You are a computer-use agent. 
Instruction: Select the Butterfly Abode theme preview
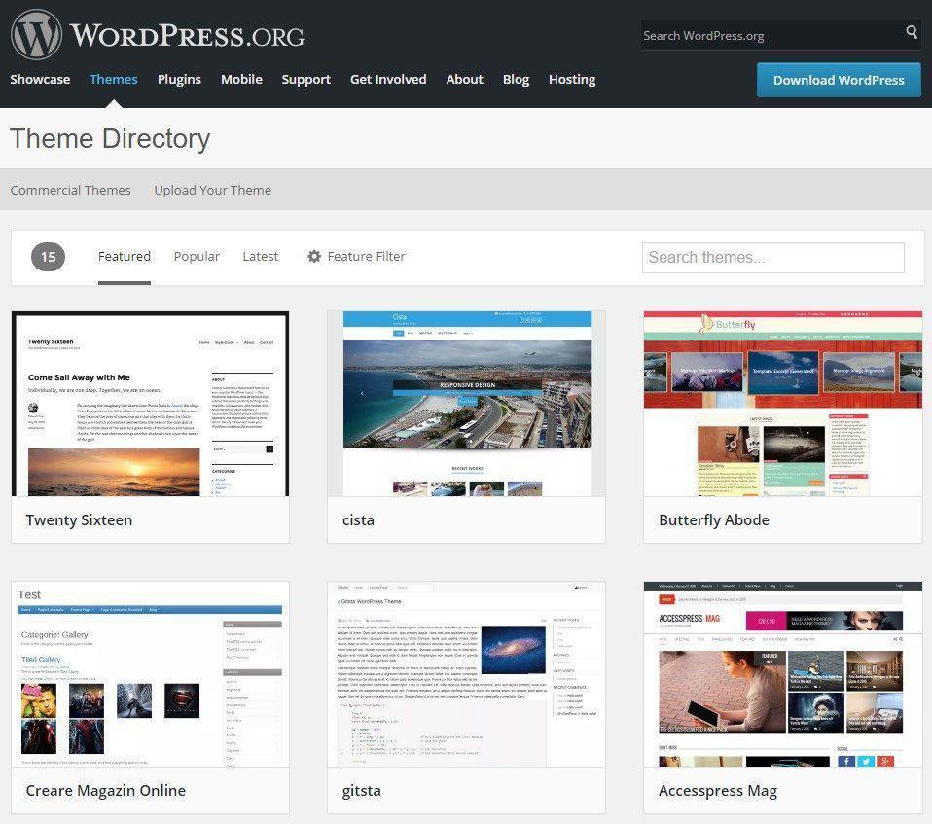point(782,404)
